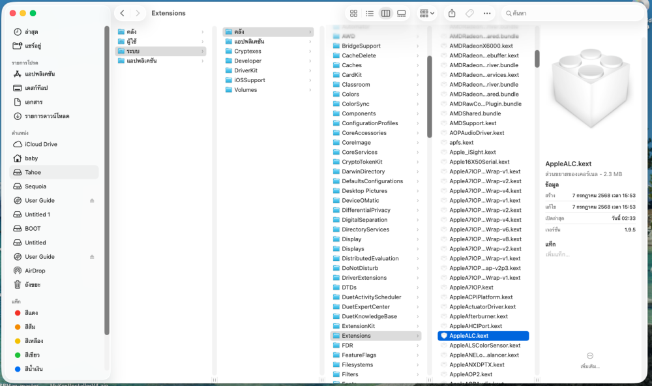Expand Developer folder chevron

coord(310,61)
